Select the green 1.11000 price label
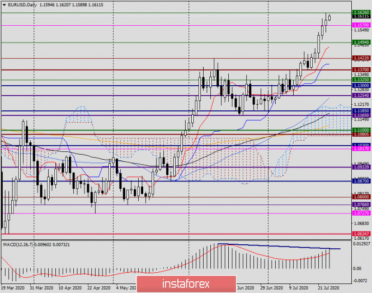The image size is (372, 293). click(x=360, y=130)
